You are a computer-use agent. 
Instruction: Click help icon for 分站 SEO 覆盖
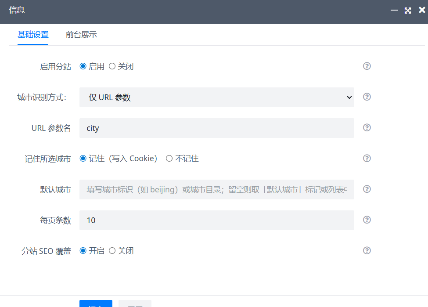(367, 250)
